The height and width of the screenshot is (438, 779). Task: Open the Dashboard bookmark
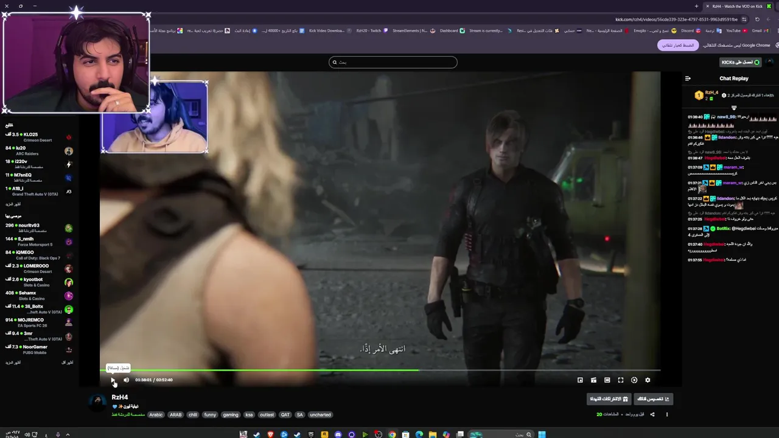452,30
